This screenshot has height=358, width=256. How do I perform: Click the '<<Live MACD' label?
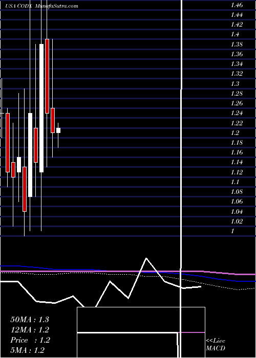click(216, 345)
